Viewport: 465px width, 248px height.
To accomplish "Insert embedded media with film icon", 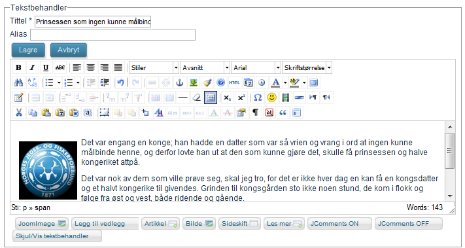I will (285, 97).
